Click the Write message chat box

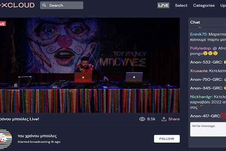pos(208,129)
